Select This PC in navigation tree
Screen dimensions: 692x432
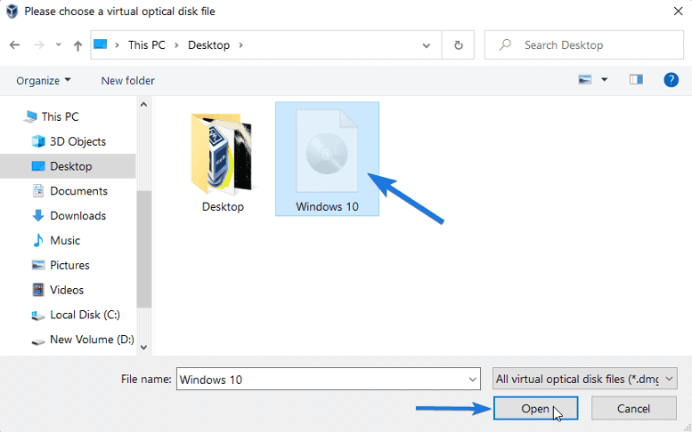(60, 116)
